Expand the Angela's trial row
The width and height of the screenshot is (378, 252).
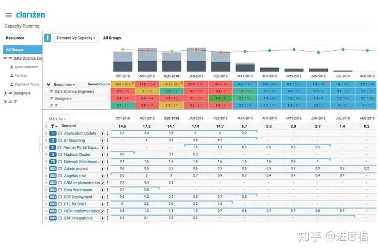46,176
